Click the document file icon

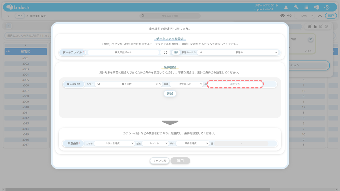[315, 26]
